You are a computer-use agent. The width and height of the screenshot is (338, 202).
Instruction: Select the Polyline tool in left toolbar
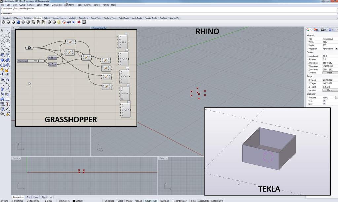(x=2, y=35)
